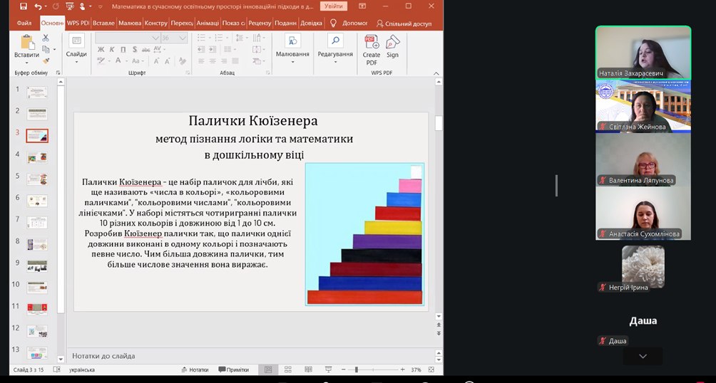Toggle the Notes pane (Нотатки)

pyautogui.click(x=195, y=369)
